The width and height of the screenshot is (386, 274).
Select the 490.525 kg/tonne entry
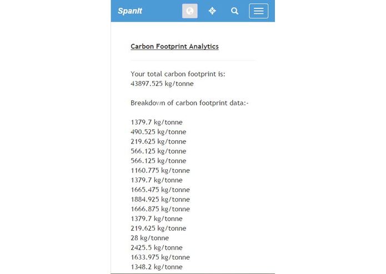tap(158, 131)
